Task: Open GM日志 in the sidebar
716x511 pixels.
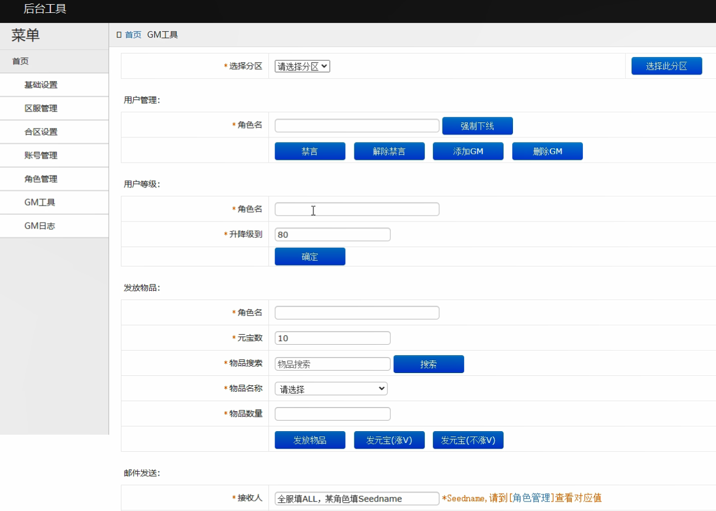Action: [x=54, y=226]
